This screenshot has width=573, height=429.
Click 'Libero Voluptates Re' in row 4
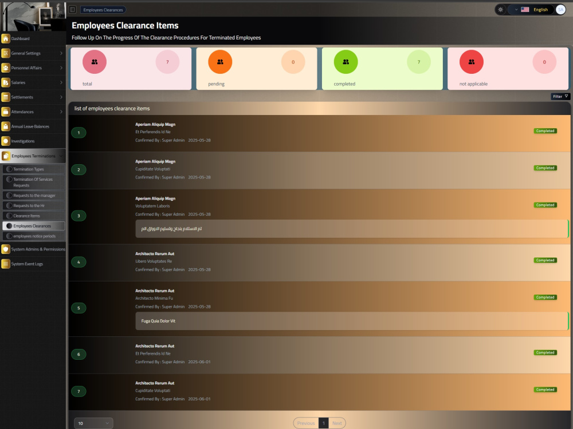pos(154,261)
